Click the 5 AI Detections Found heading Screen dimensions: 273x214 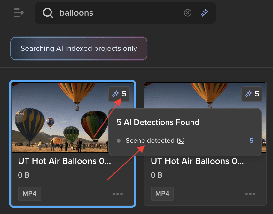(x=158, y=122)
